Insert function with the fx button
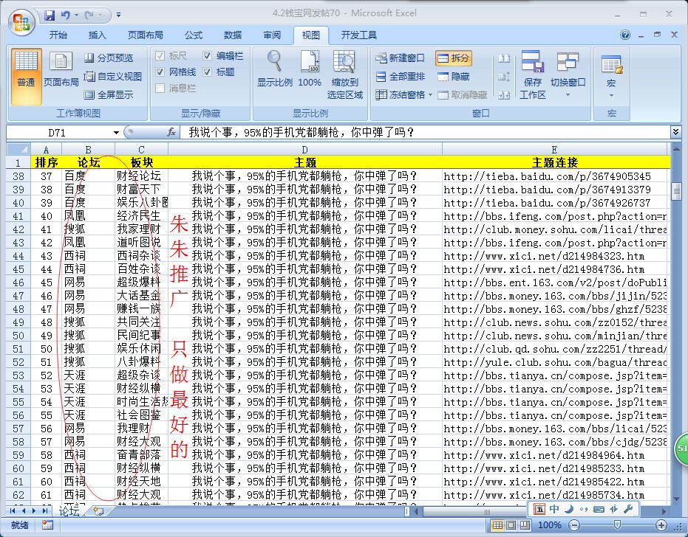 coord(171,132)
